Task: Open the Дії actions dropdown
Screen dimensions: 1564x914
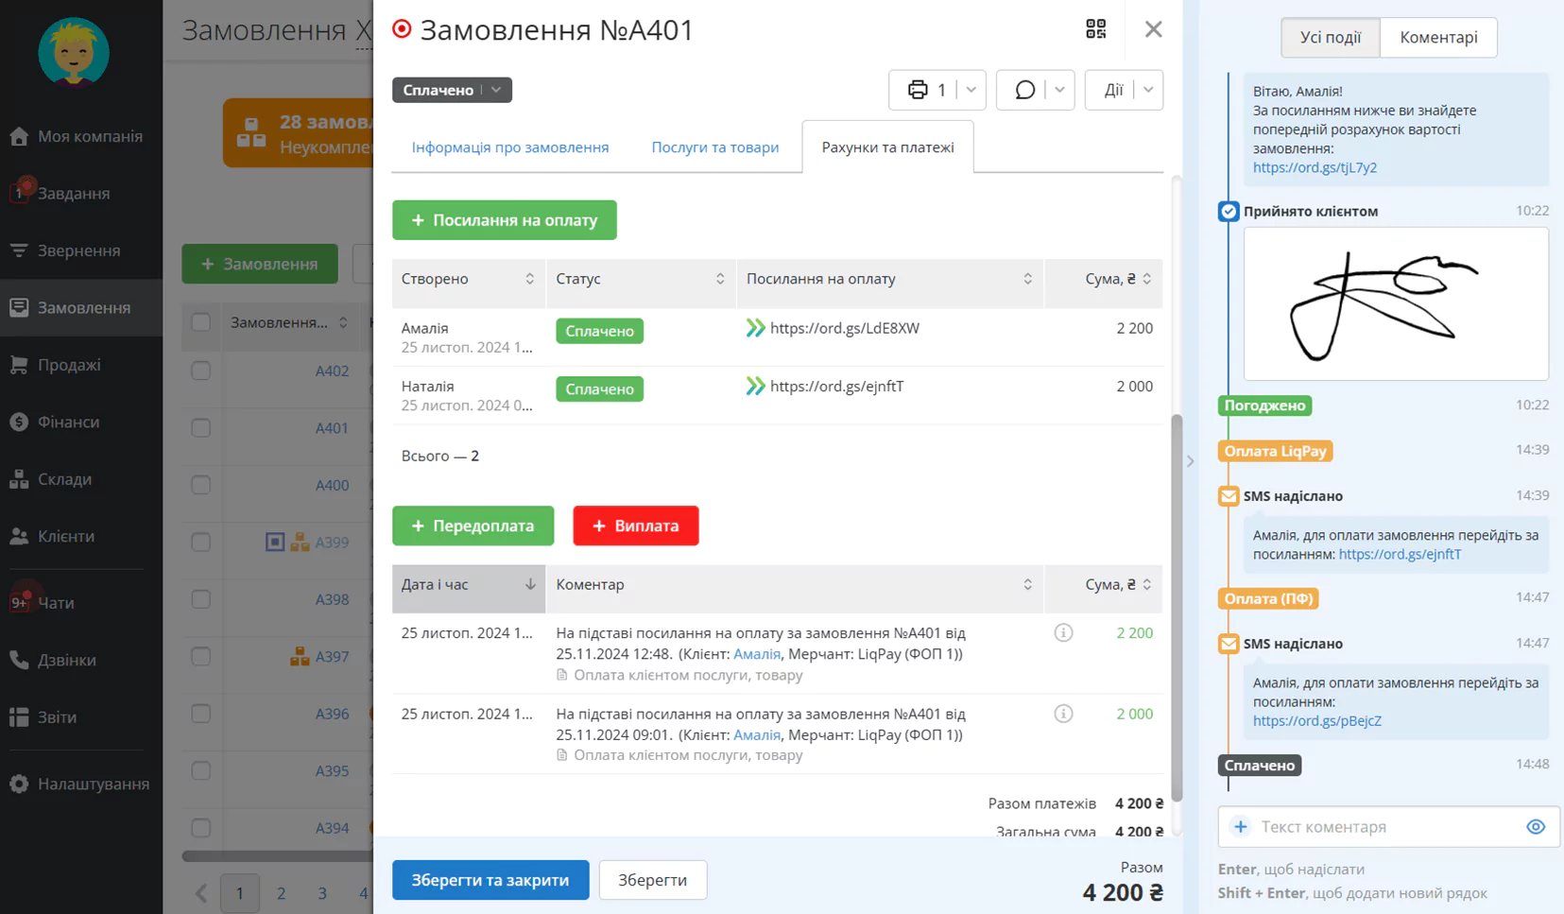Action: point(1125,90)
